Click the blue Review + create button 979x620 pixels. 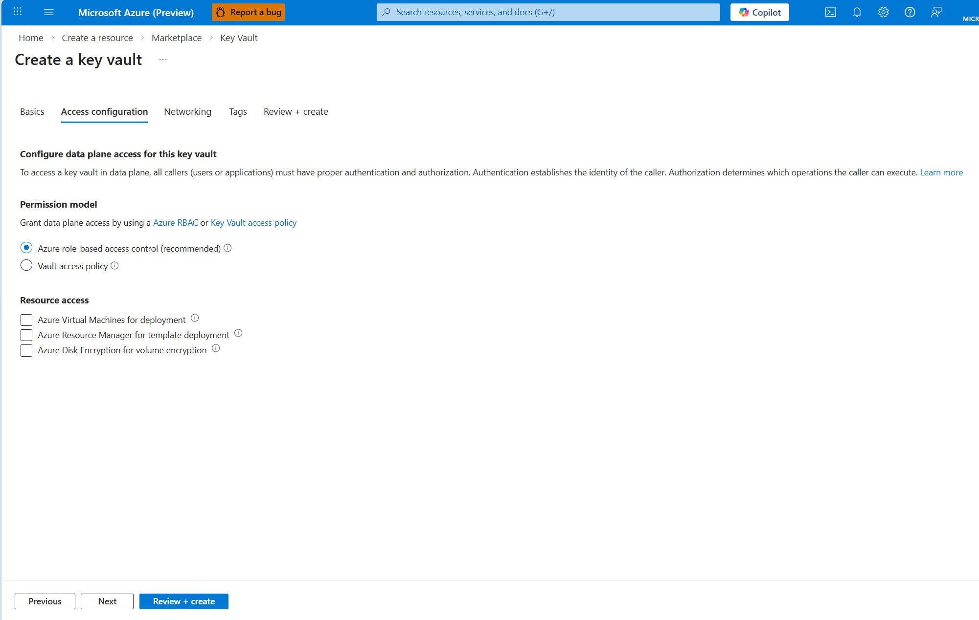pyautogui.click(x=183, y=601)
